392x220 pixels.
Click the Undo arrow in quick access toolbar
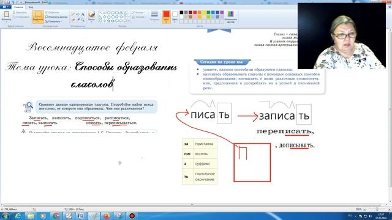13,2
